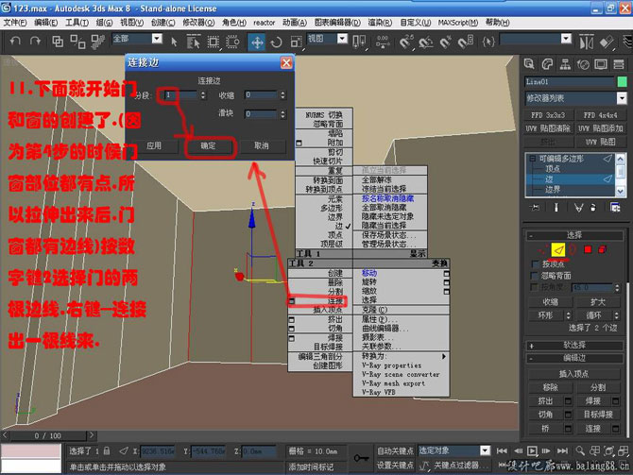
Task: Switch to the Create command panel tab
Action: click(x=529, y=64)
